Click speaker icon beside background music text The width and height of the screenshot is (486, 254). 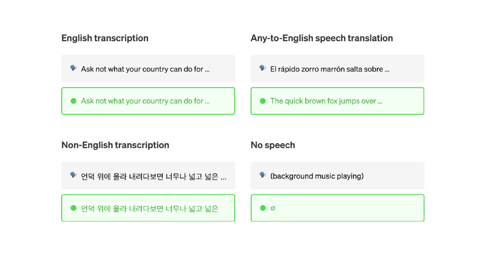point(263,175)
